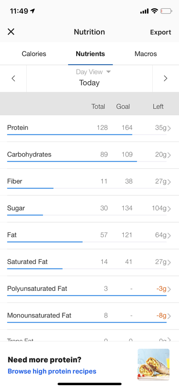Go to next day arrow
The width and height of the screenshot is (179, 389).
(165, 79)
